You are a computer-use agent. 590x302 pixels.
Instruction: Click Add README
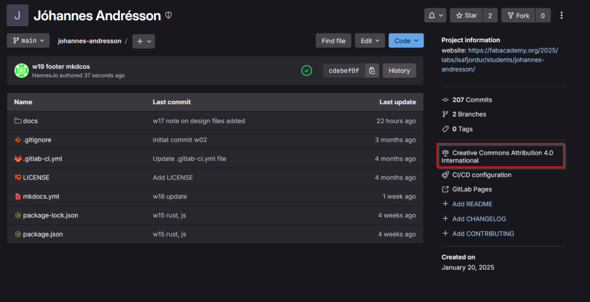click(x=472, y=204)
